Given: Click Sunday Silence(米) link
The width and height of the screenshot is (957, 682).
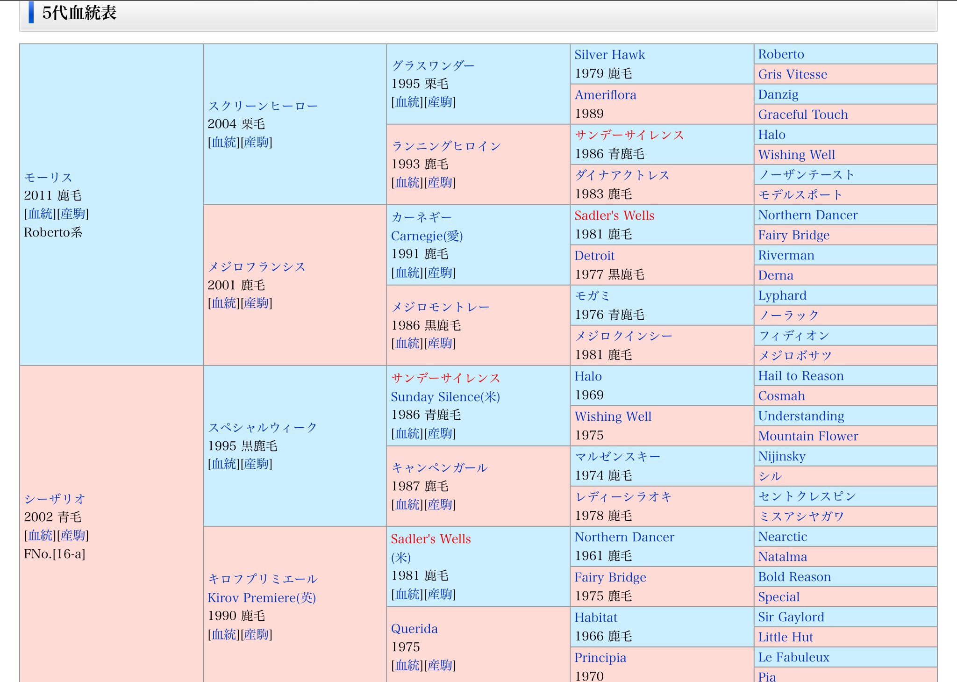Looking at the screenshot, I should [445, 397].
